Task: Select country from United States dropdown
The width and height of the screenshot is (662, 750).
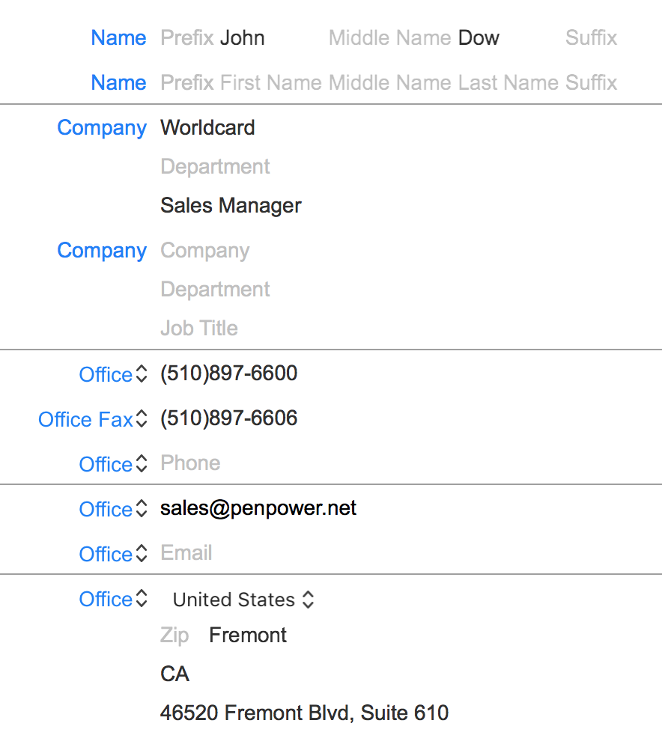Action: click(243, 600)
